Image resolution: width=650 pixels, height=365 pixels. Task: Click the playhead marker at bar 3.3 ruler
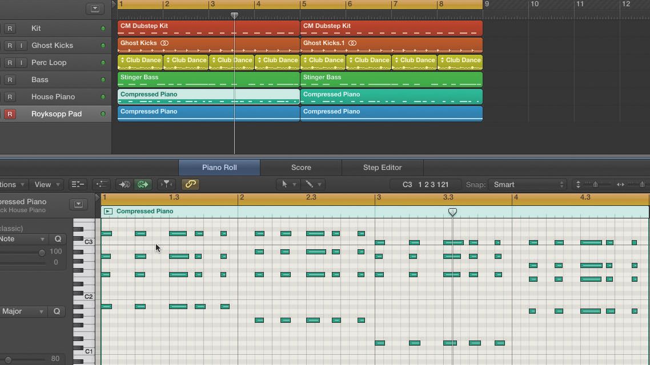(x=452, y=212)
